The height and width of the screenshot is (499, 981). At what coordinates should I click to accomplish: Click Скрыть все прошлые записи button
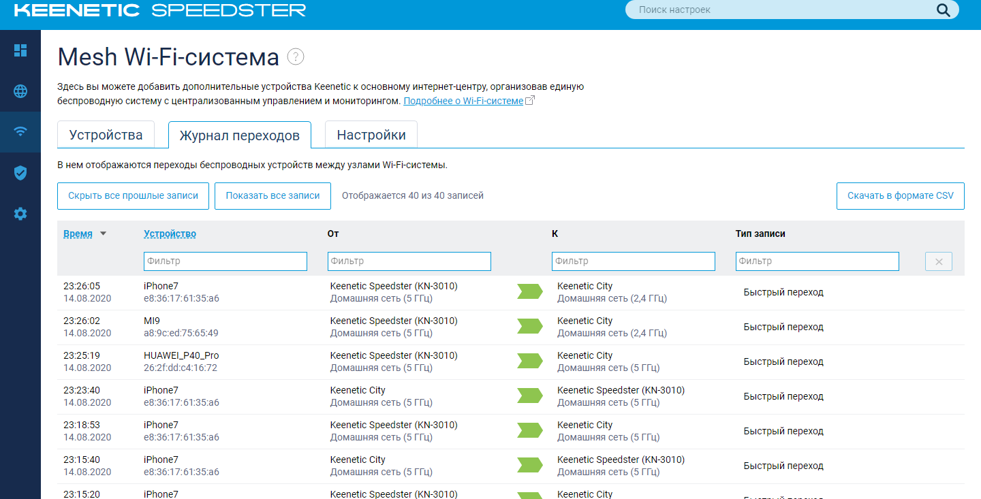pos(133,196)
